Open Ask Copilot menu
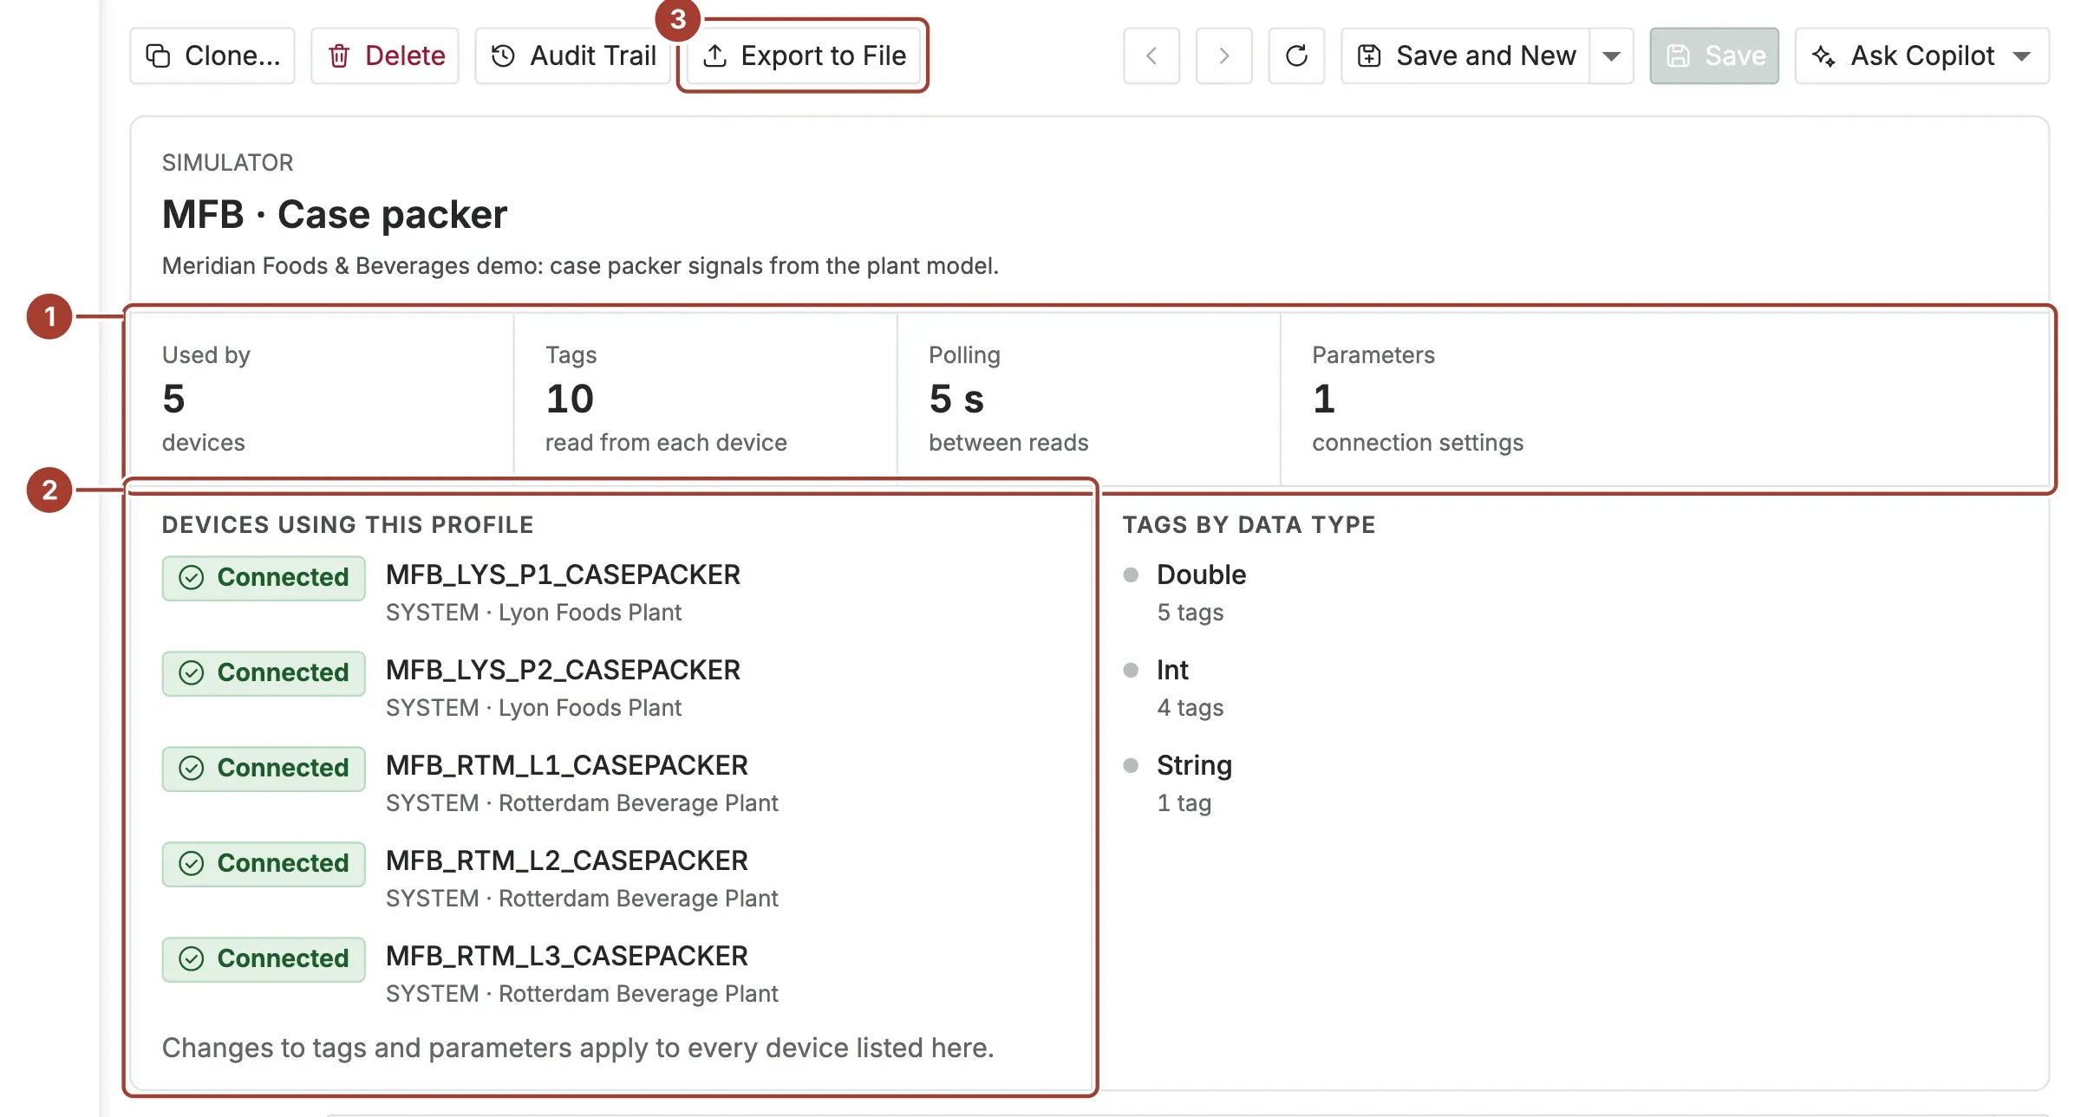This screenshot has width=2081, height=1117. [1922, 56]
